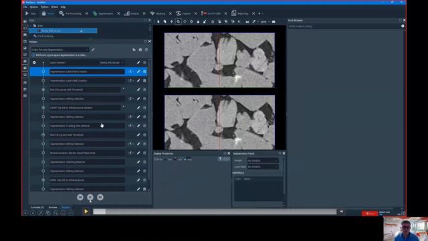
Task: Open the Label Field dropdown in Segmentation Panel
Action: pyautogui.click(x=263, y=167)
